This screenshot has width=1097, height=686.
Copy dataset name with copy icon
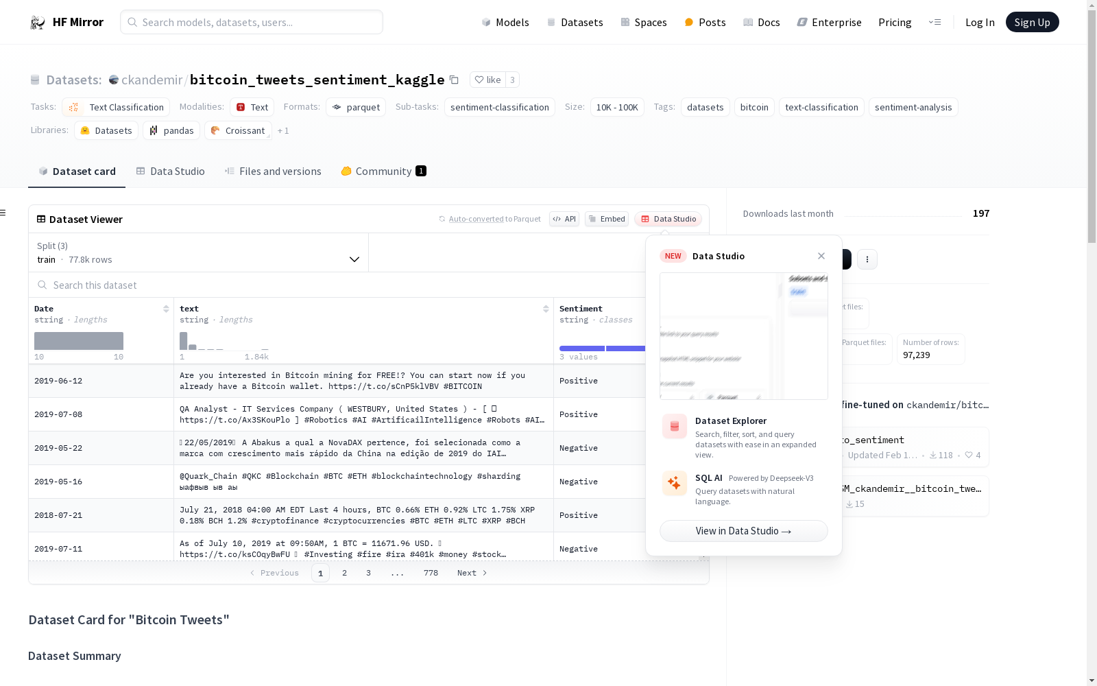pyautogui.click(x=454, y=80)
